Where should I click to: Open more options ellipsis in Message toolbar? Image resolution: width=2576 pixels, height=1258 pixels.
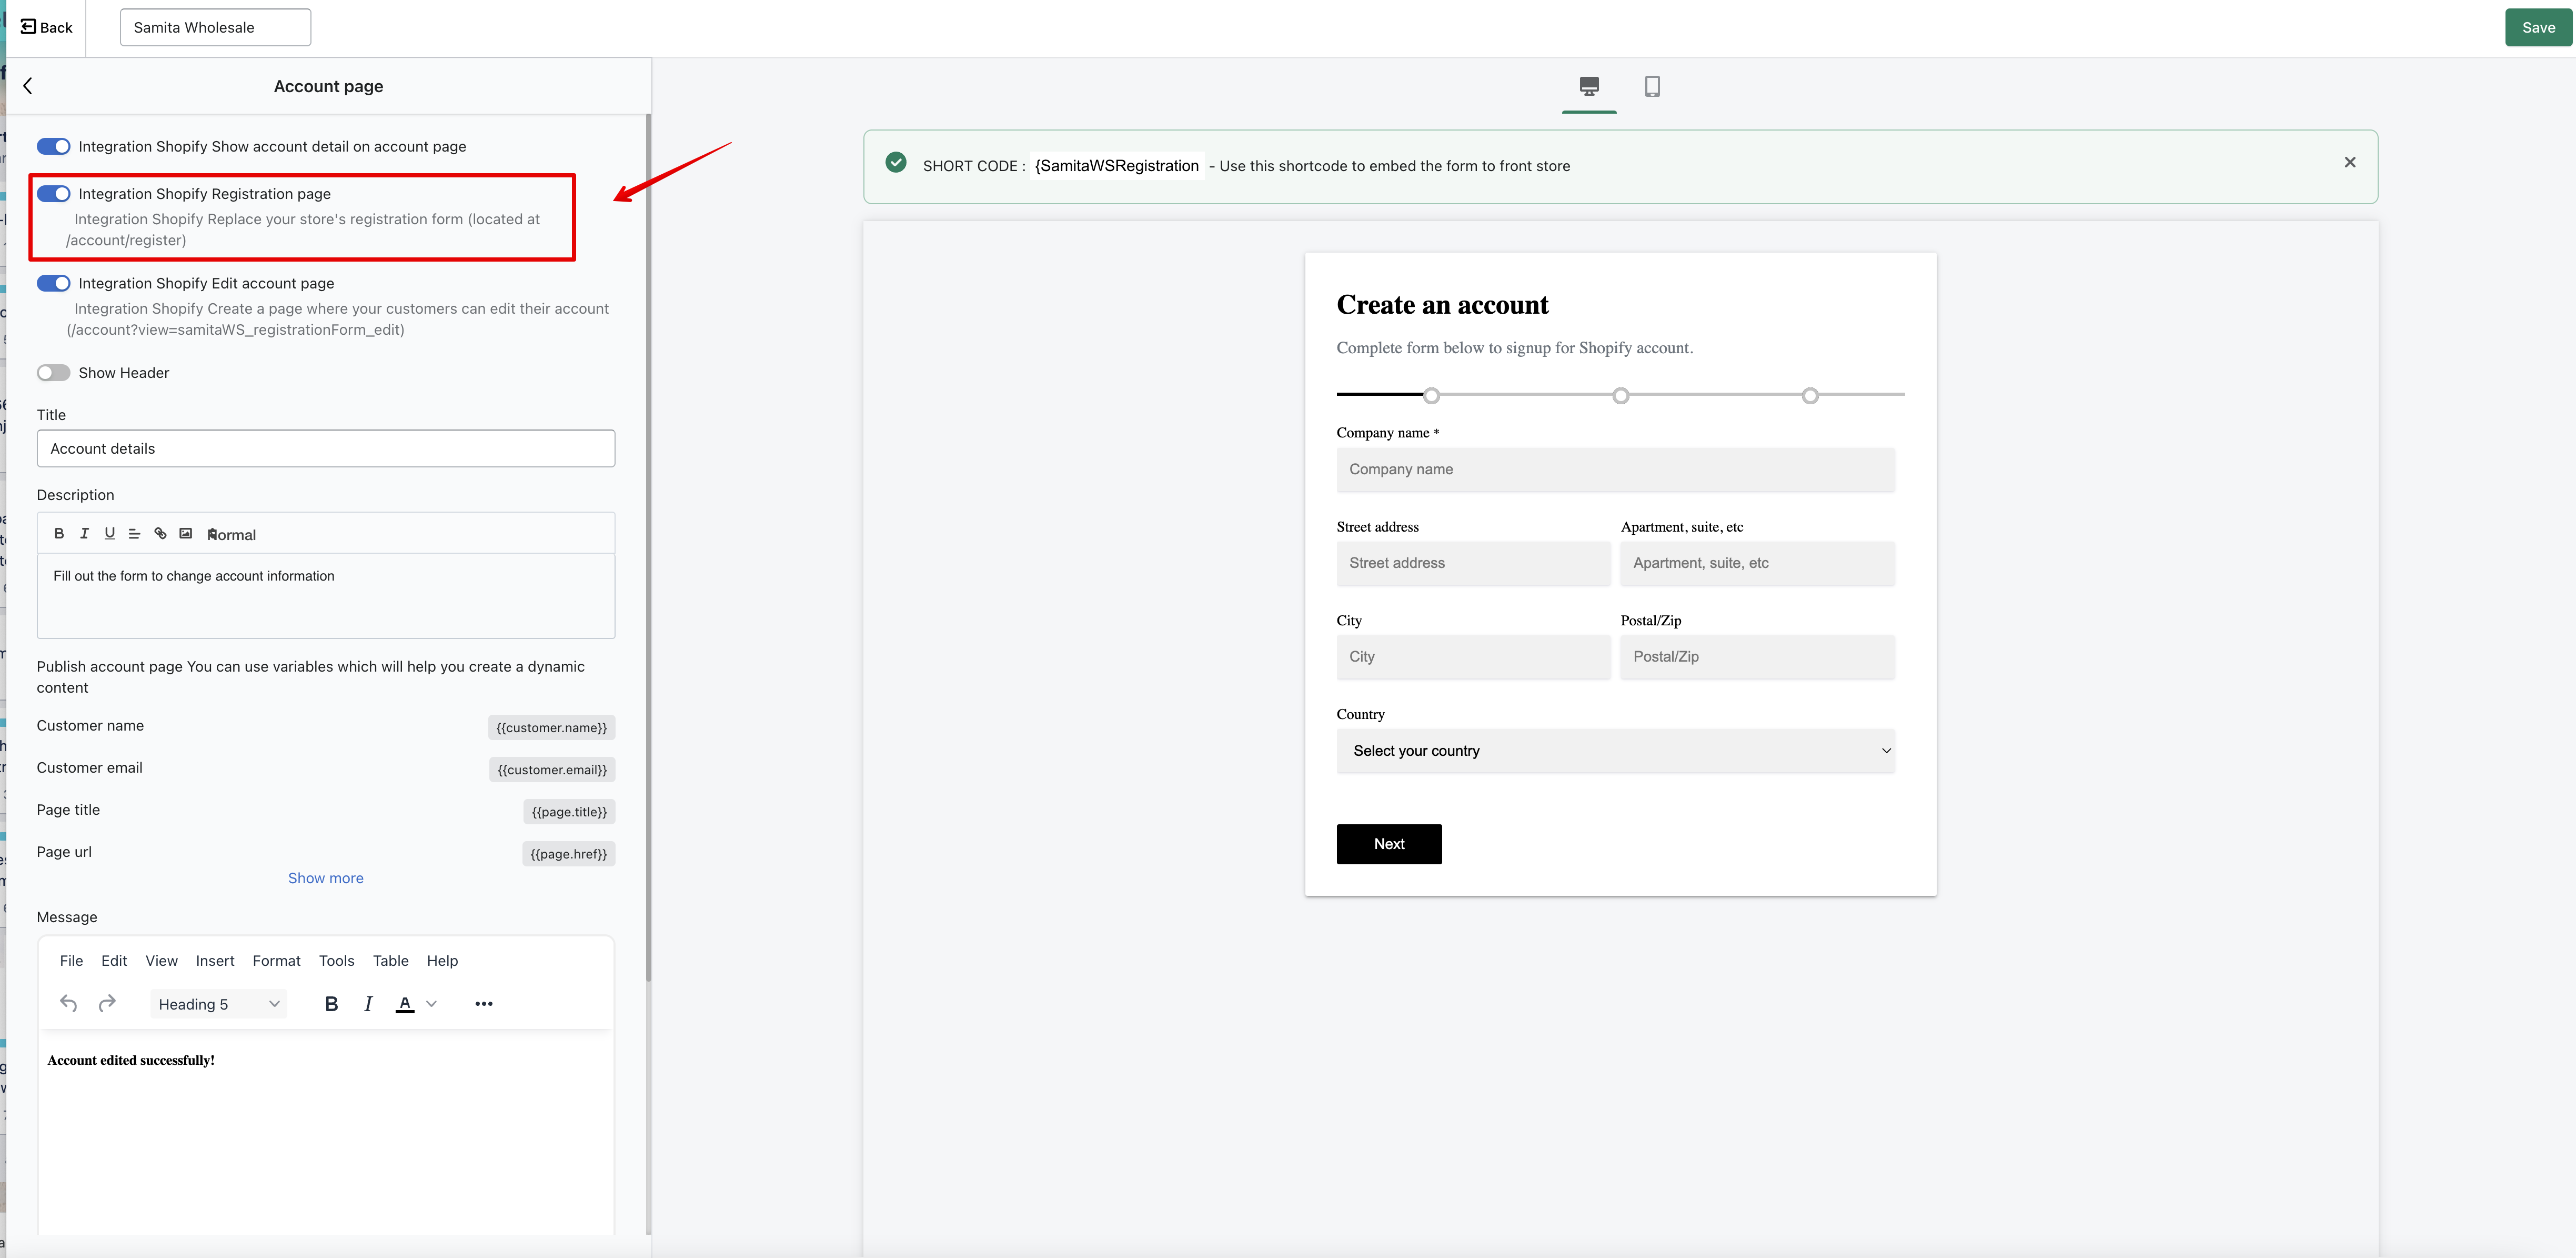pos(484,1004)
